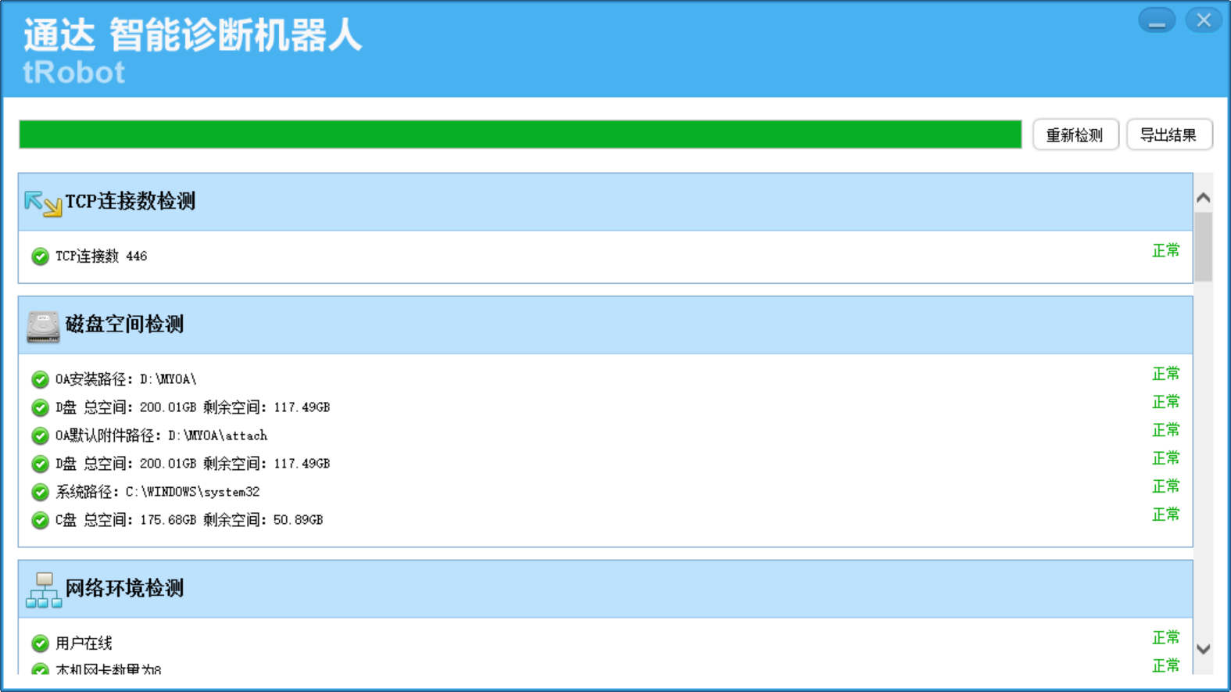Click green check icon beside 用户在线
1231x692 pixels.
(x=40, y=644)
